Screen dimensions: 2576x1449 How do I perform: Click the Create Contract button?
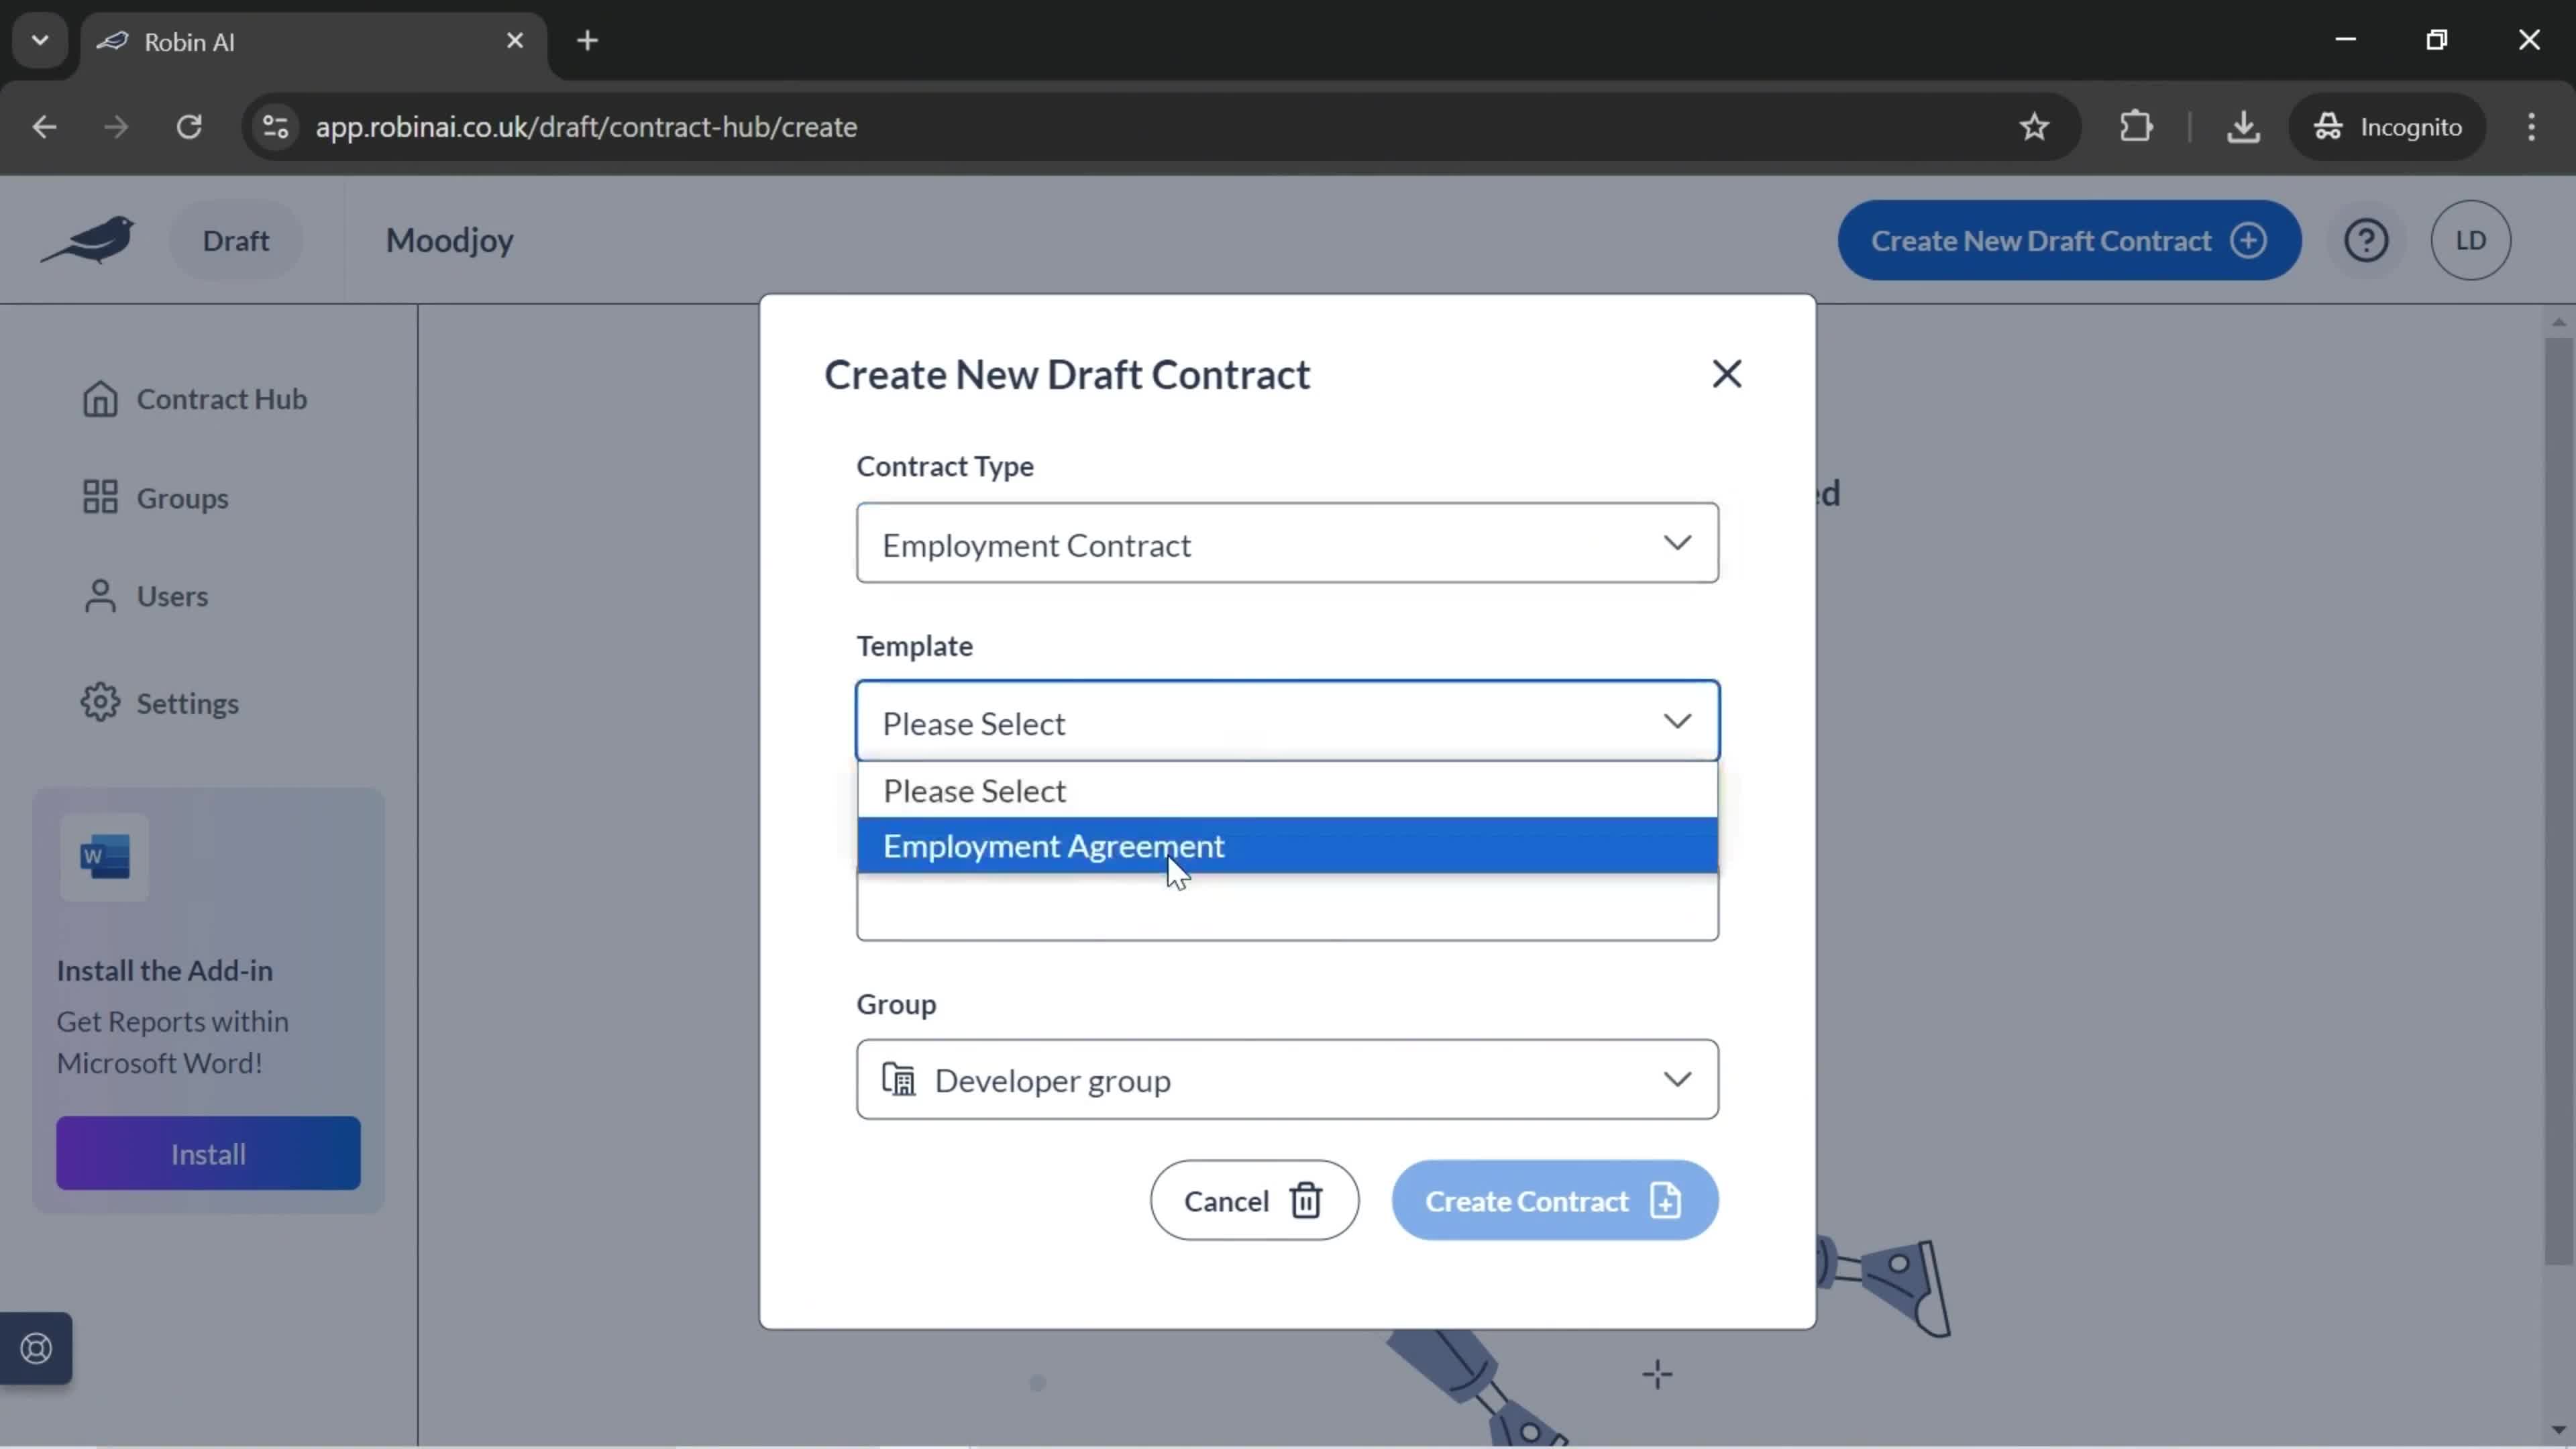click(x=1554, y=1199)
